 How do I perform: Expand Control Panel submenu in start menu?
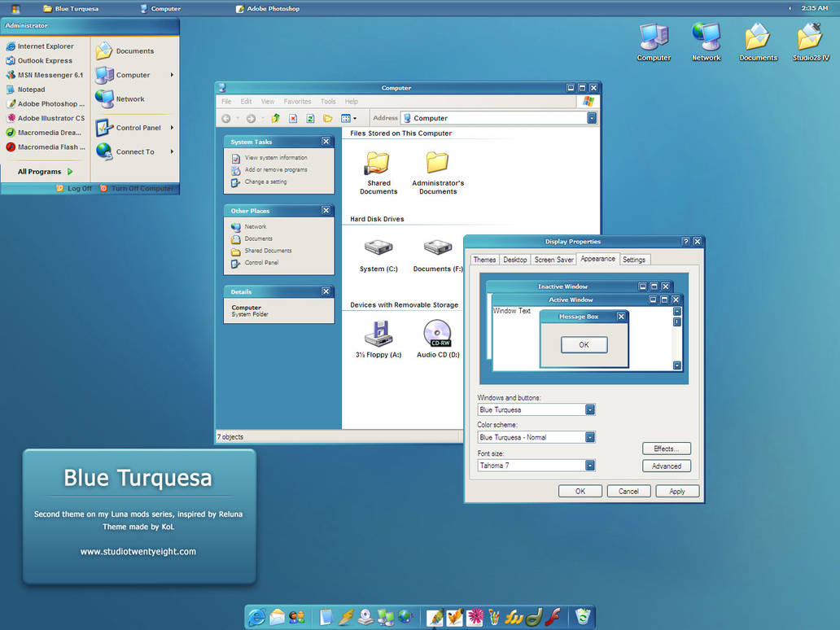(x=135, y=128)
